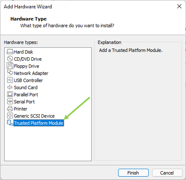Click the Finish button

(x=133, y=173)
